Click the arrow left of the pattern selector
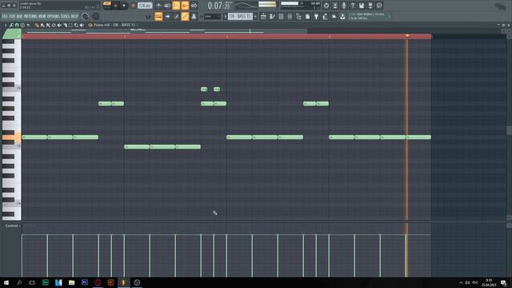The image size is (512, 288). [225, 16]
